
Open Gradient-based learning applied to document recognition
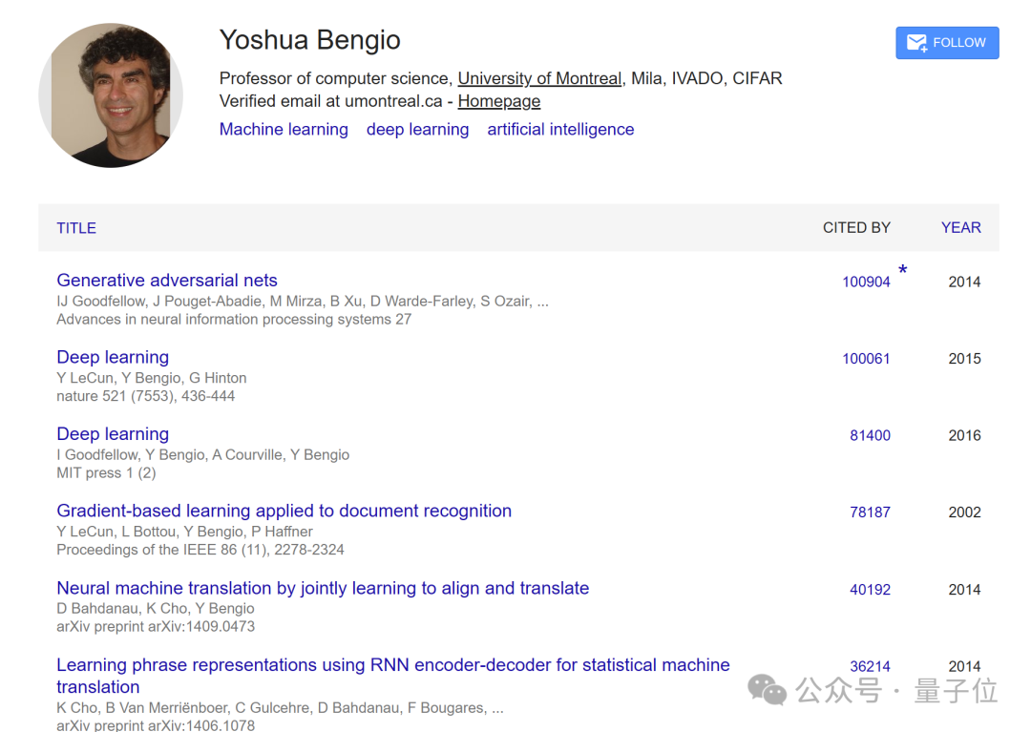(x=284, y=511)
